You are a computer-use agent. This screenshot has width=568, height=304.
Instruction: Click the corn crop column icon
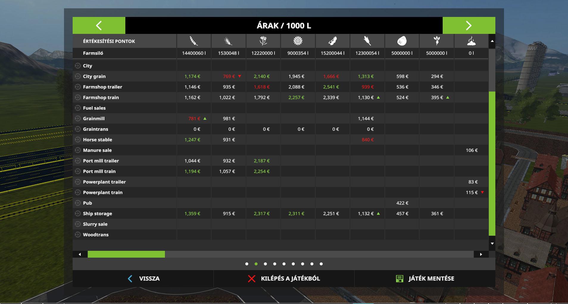pos(367,41)
